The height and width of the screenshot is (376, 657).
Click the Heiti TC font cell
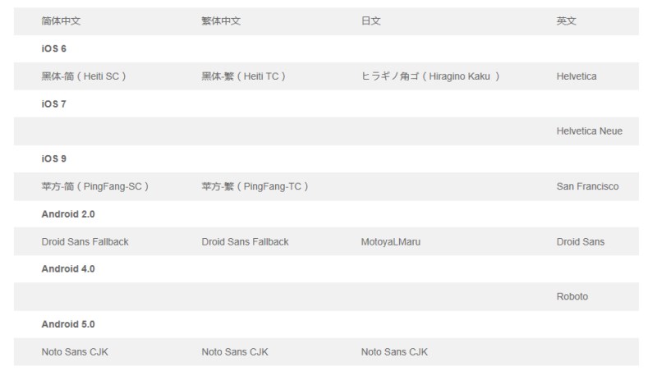point(244,76)
